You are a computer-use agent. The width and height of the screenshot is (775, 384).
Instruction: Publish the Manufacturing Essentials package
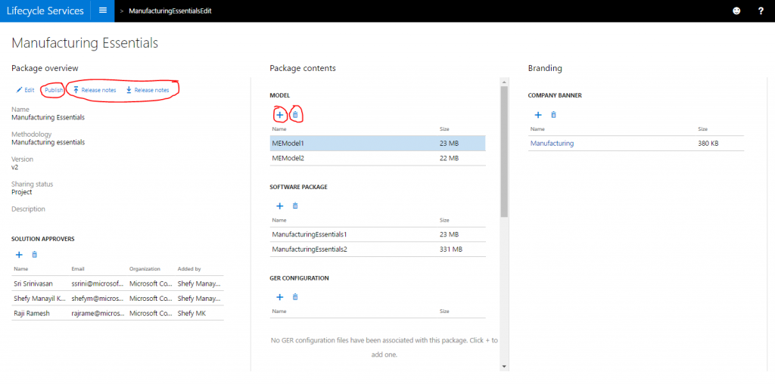coord(53,90)
